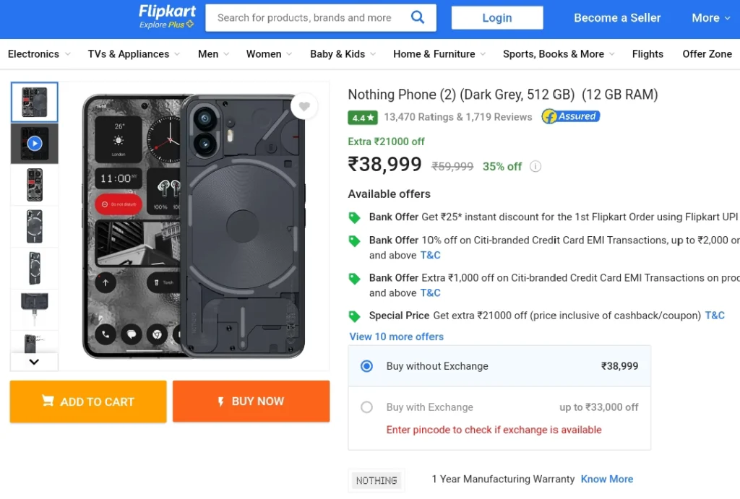This screenshot has width=740, height=499.
Task: Show more thumbnails with down chevron
Action: click(x=34, y=362)
